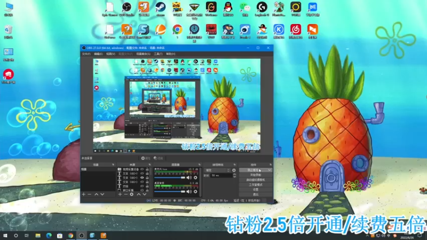Screen dimensions: 427x240
Task: Move selected source down in Sources dock
Action: [x=145, y=194]
